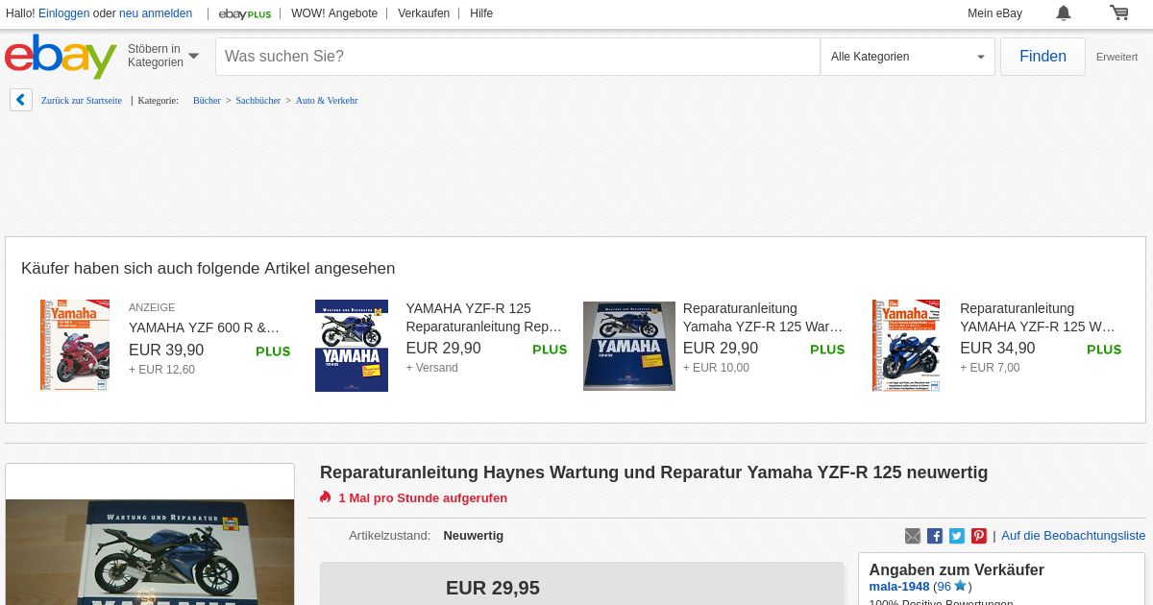
Task: Go back using the blue arrow
Action: [x=21, y=100]
